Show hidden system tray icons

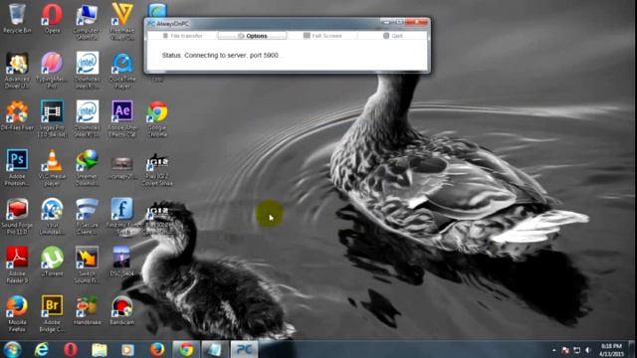[554, 350]
